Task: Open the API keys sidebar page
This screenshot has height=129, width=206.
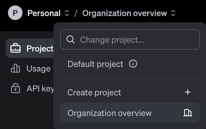Action: tap(30, 88)
